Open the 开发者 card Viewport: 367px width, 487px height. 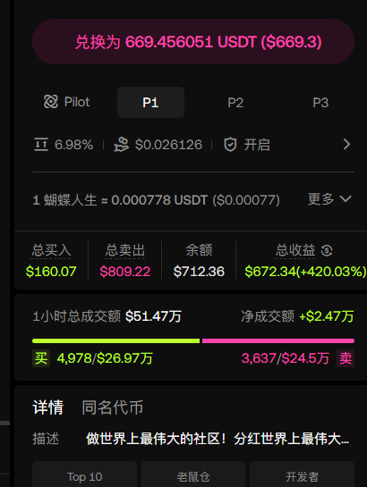(x=302, y=474)
